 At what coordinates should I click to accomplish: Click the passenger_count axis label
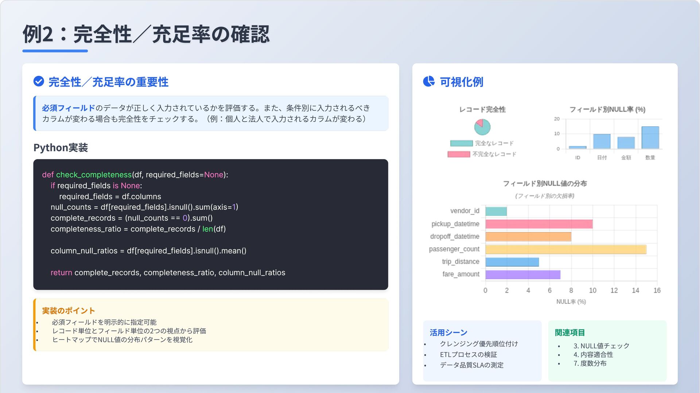[454, 249]
